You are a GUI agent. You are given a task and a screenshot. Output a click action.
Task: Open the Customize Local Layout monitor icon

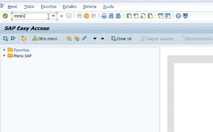point(185,16)
